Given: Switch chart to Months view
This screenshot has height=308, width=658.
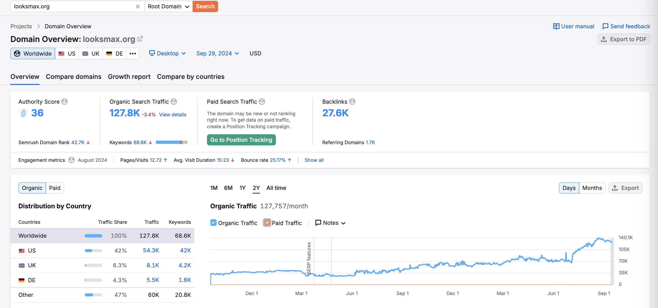Looking at the screenshot, I should pos(592,188).
